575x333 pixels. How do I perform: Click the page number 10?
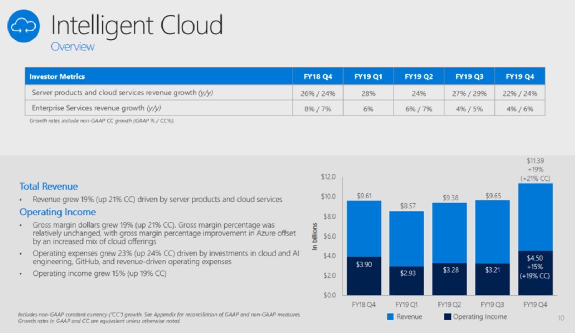pyautogui.click(x=561, y=318)
